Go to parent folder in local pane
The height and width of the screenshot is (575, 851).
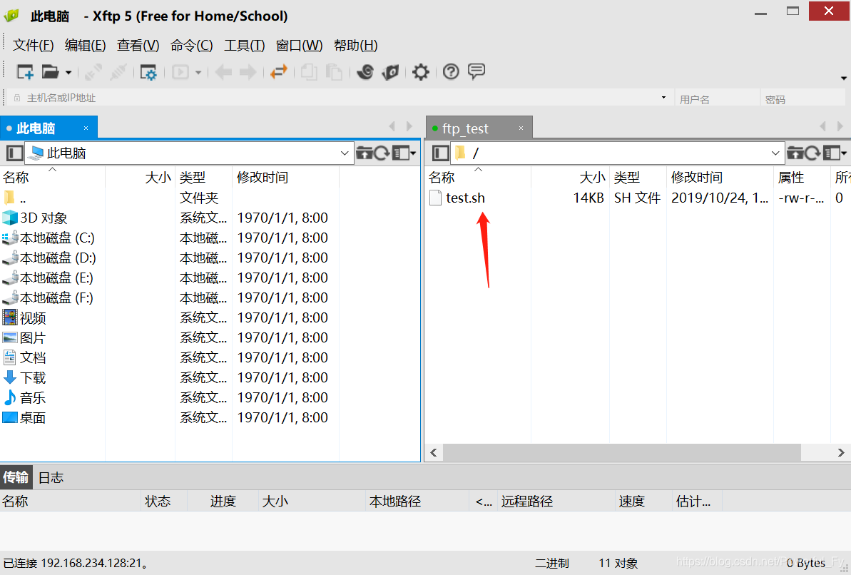point(365,153)
